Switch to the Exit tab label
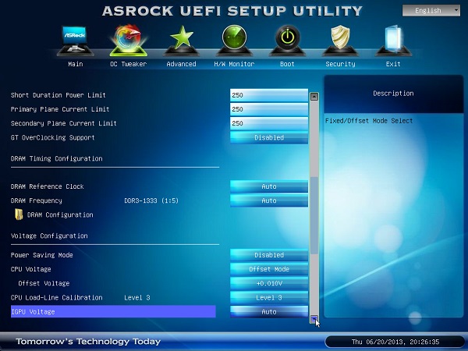 click(393, 64)
